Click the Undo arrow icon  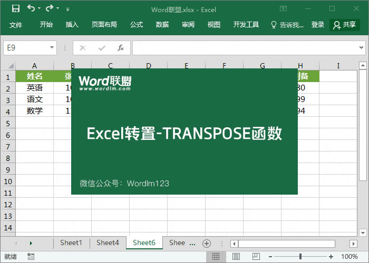(31, 8)
